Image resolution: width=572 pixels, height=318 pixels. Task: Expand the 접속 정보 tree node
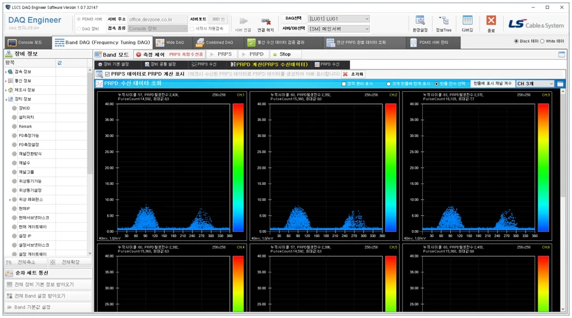[x=6, y=72]
